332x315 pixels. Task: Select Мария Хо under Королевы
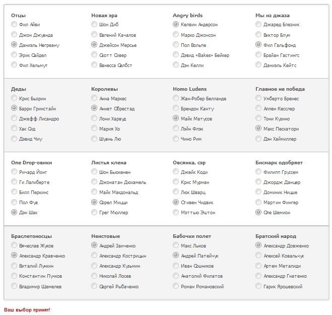(x=95, y=129)
